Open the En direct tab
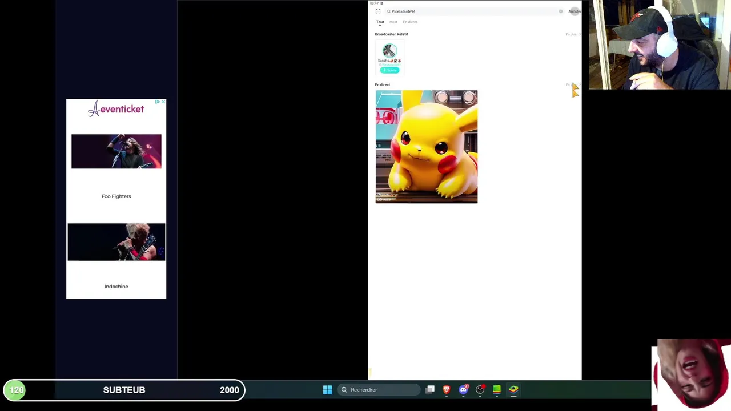This screenshot has height=411, width=731. click(x=410, y=22)
